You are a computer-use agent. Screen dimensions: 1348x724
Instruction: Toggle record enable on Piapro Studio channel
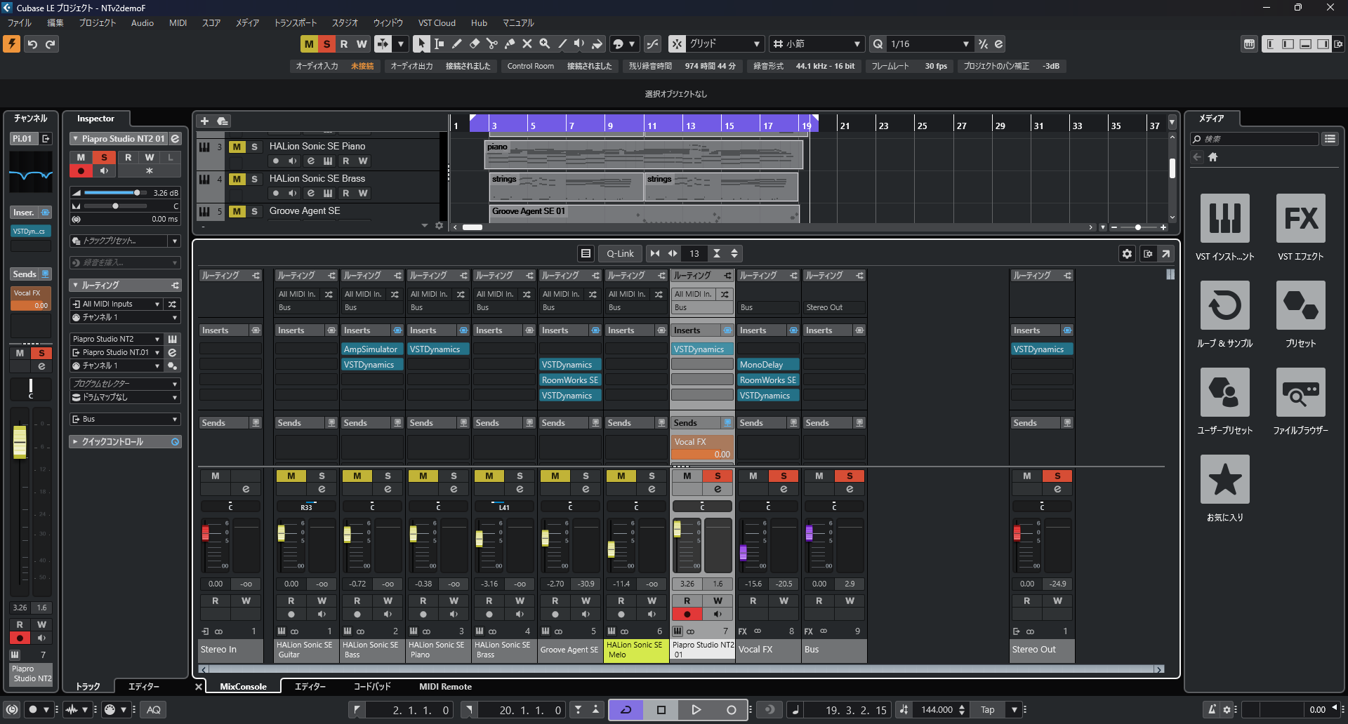(687, 615)
